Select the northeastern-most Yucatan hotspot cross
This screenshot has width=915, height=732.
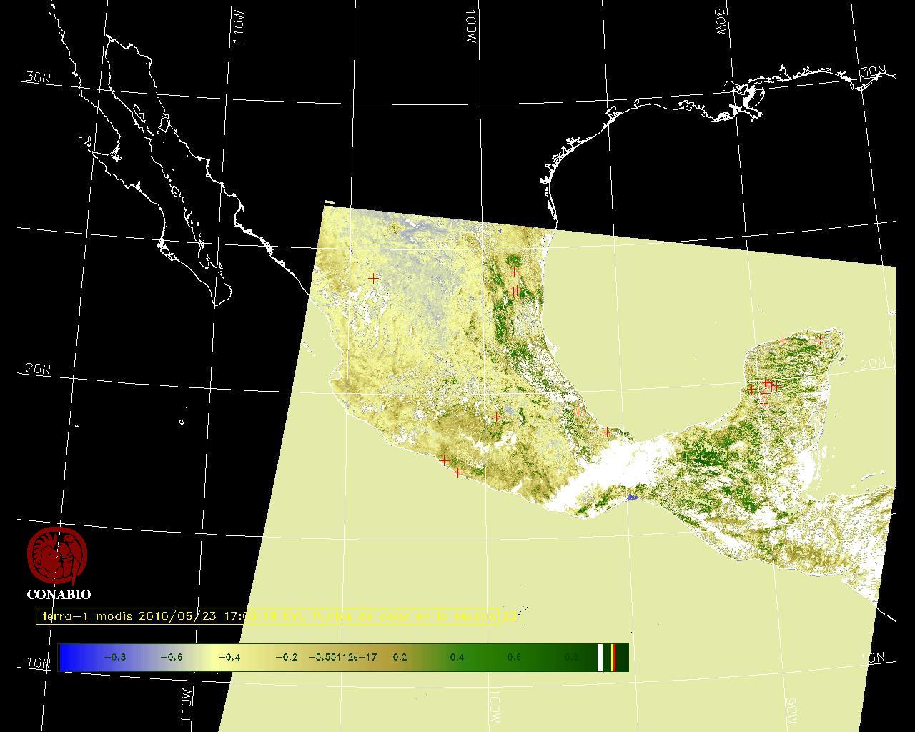pyautogui.click(x=819, y=341)
